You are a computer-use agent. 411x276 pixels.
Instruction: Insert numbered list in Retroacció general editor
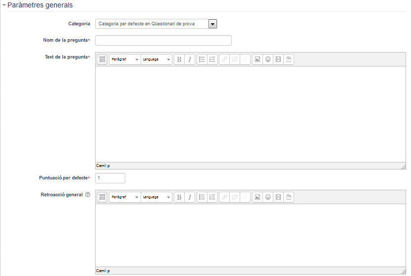point(212,197)
